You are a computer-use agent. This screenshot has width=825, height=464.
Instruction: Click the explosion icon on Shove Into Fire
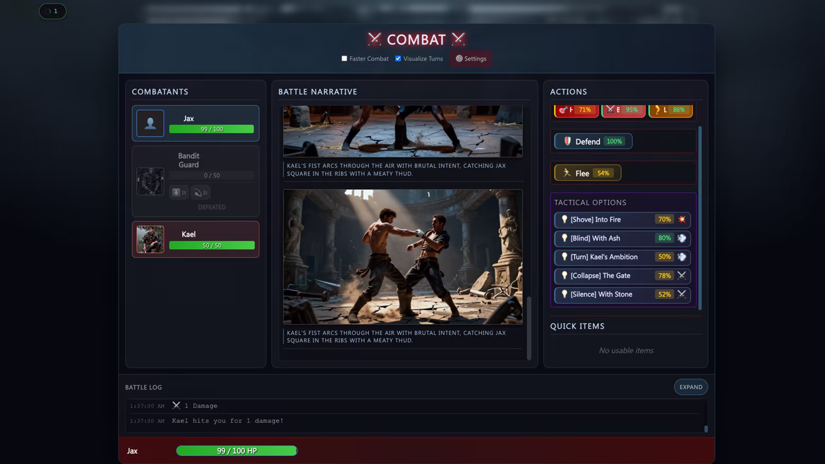click(682, 219)
